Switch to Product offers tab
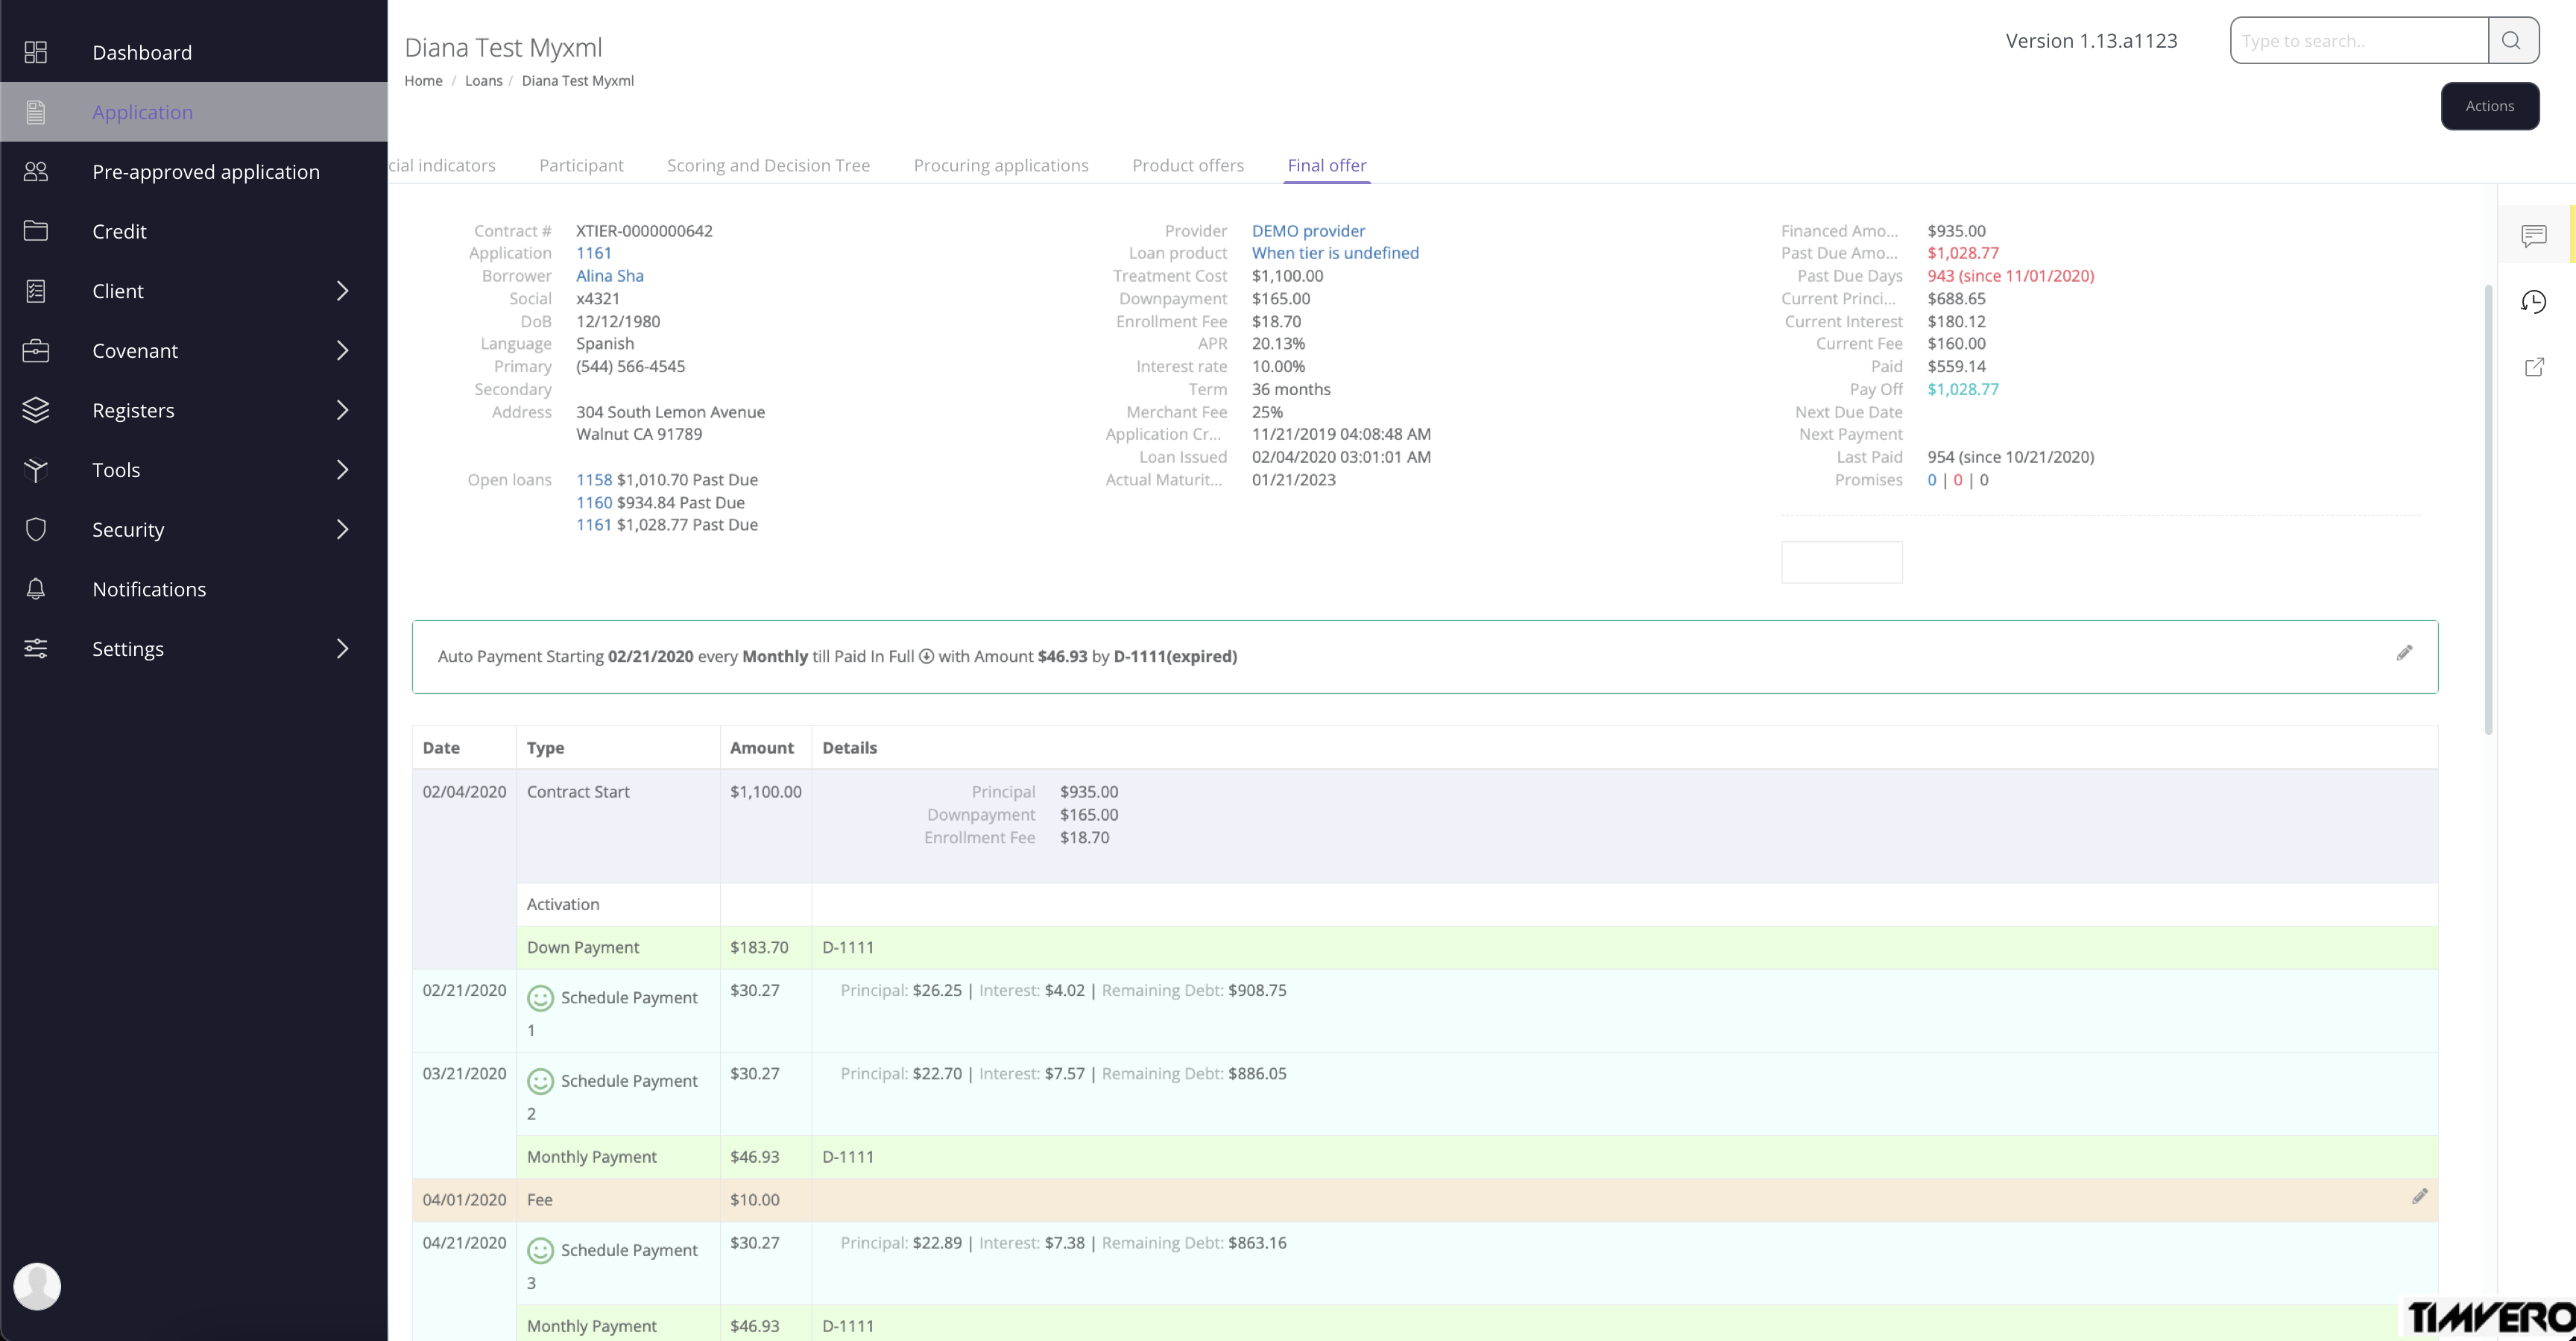 click(1187, 165)
